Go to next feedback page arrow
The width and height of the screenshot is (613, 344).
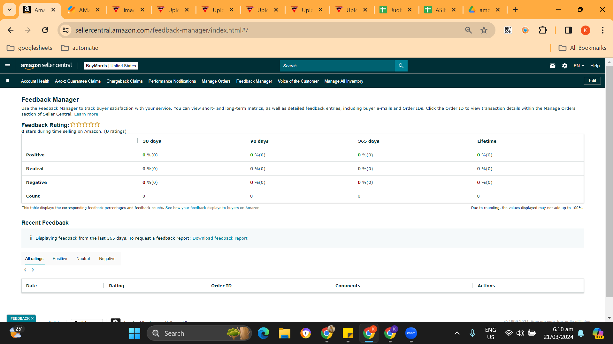(x=33, y=270)
